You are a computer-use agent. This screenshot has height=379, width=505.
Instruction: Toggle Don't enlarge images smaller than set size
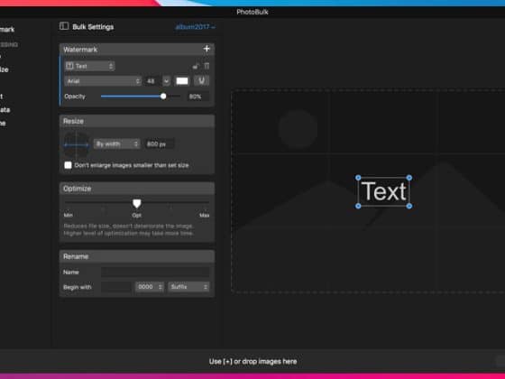click(68, 165)
